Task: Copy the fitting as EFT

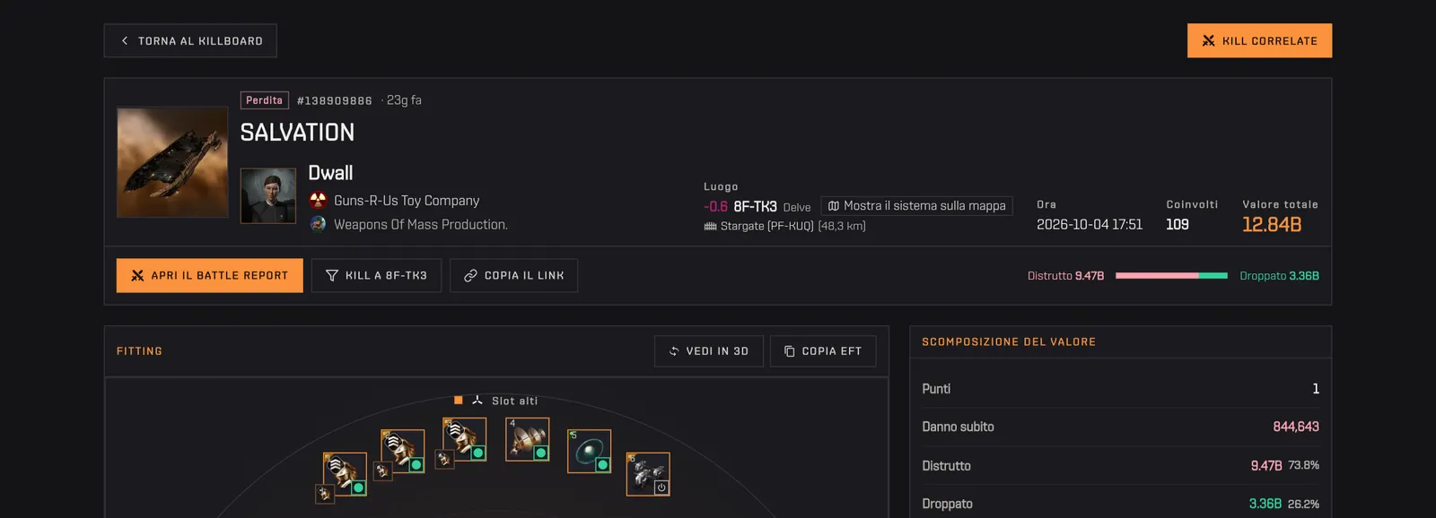Action: [823, 351]
